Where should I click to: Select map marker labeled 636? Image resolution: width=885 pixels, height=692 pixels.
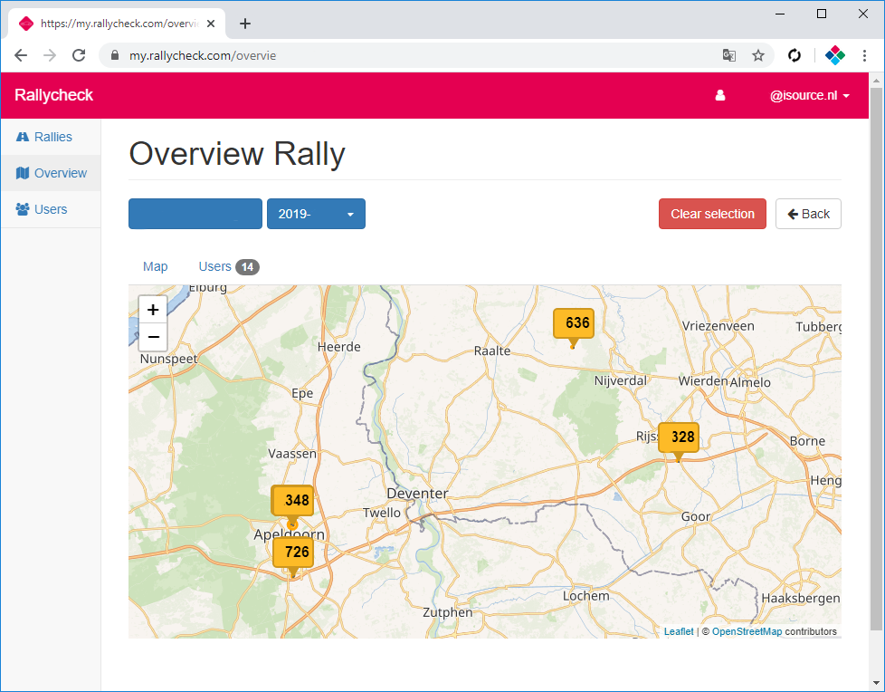tap(574, 323)
